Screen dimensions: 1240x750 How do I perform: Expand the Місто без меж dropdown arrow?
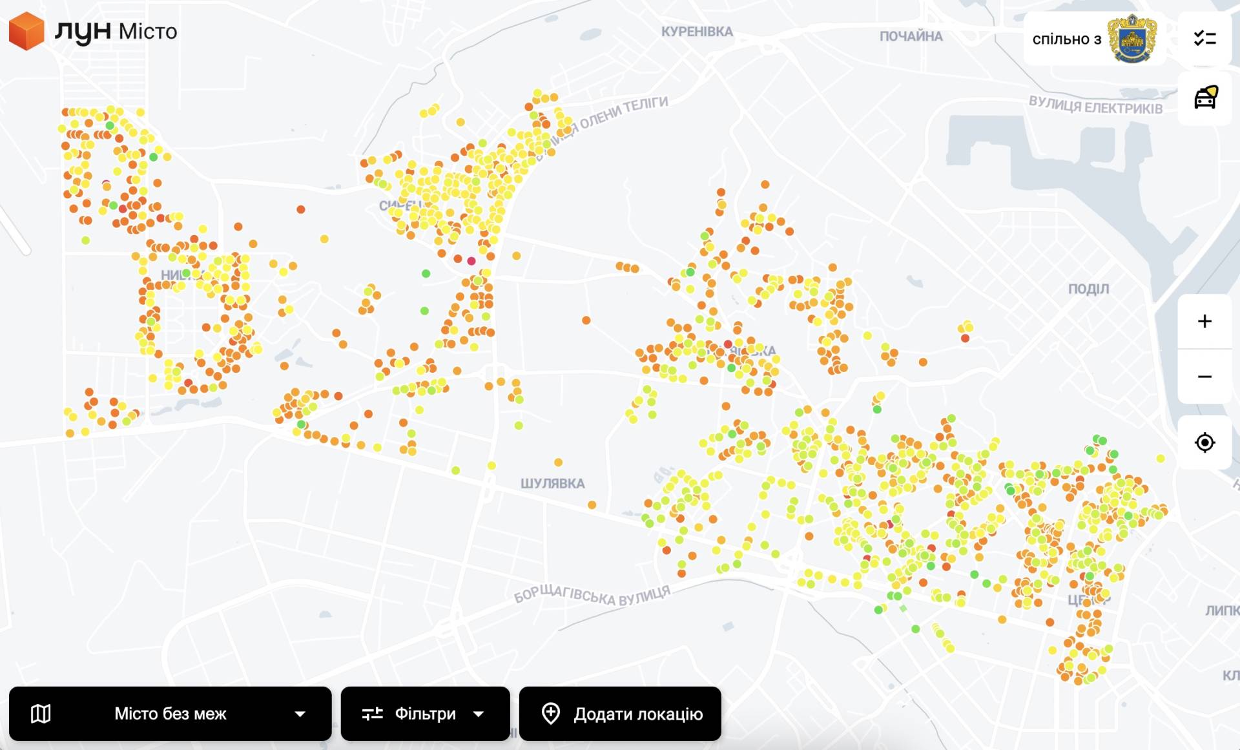tap(300, 714)
